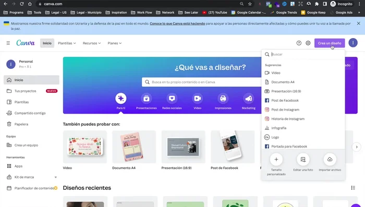Select the Presentaciones category icon
The image size is (365, 207).
pos(147,99)
